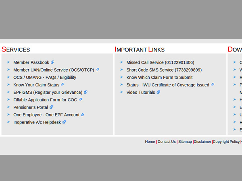This screenshot has height=181, width=242.
Task: Click external link icon after IWU Certificate of Coverage
Action: click(213, 85)
